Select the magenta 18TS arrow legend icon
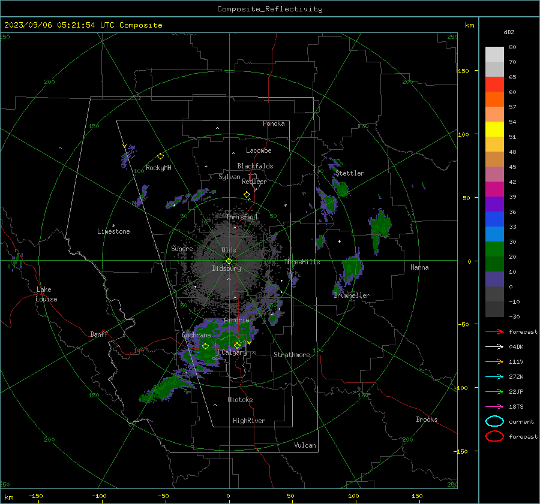Viewport: 540px width, 504px height. [494, 407]
